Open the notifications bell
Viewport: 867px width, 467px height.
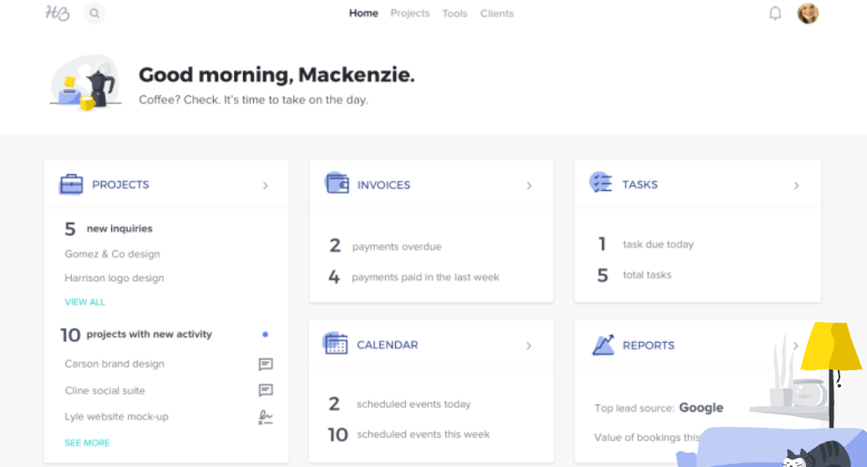pyautogui.click(x=775, y=13)
